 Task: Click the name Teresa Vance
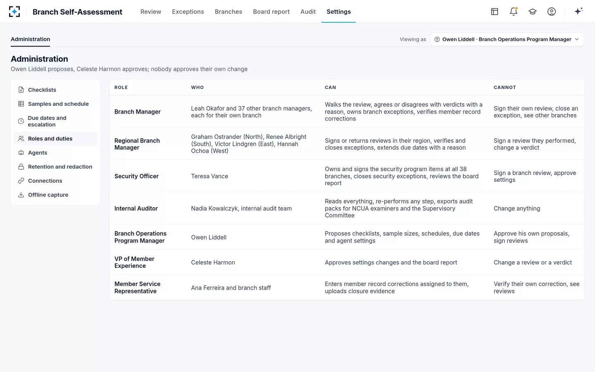pos(209,176)
